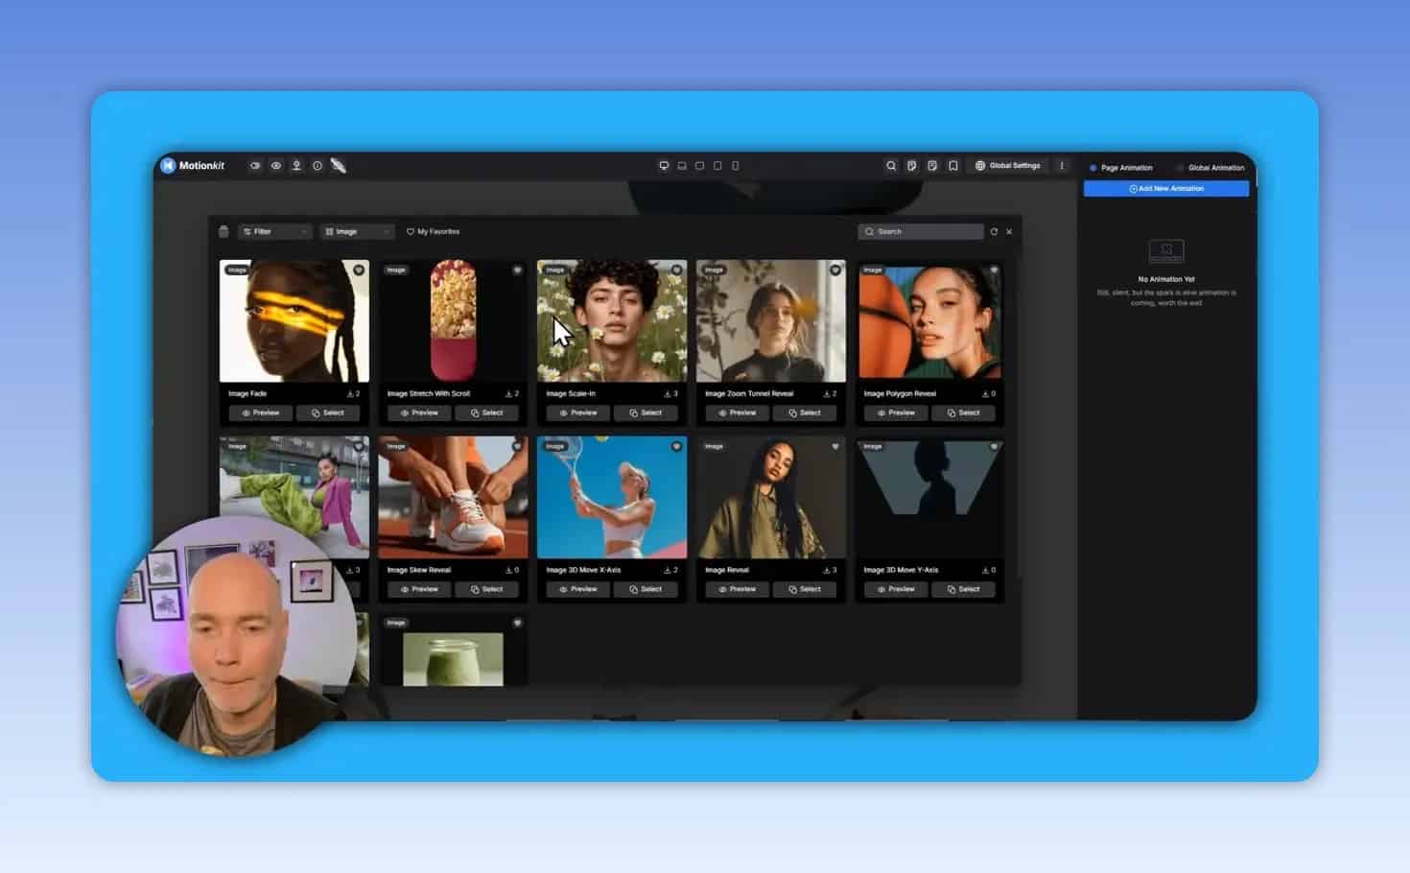Viewport: 1410px width, 873px height.
Task: Preview the Image Stretch With Scroll animation
Action: [x=420, y=413]
